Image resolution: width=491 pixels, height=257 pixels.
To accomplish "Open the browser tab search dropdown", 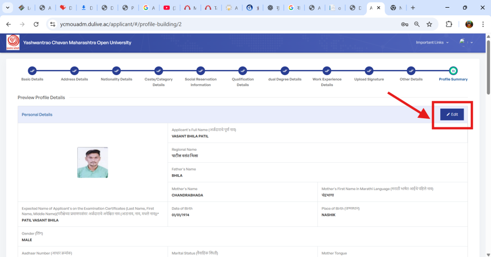I will click(8, 8).
